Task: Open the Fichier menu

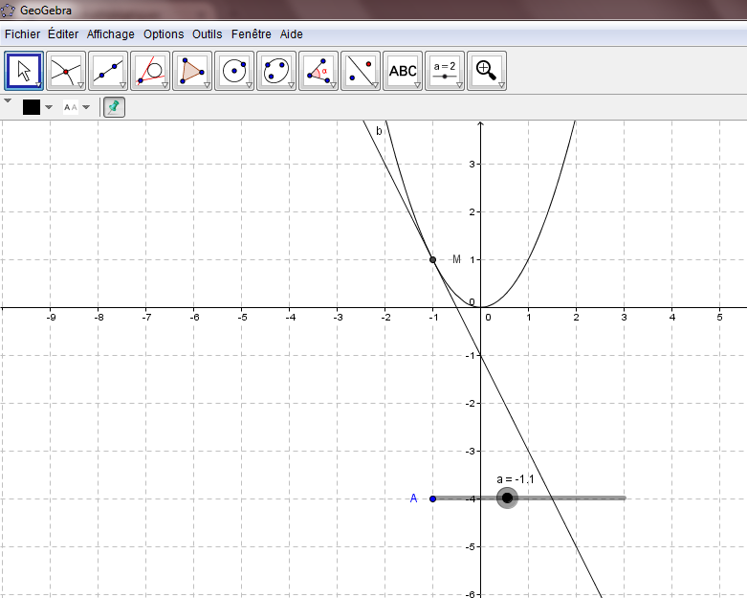Action: pos(23,33)
